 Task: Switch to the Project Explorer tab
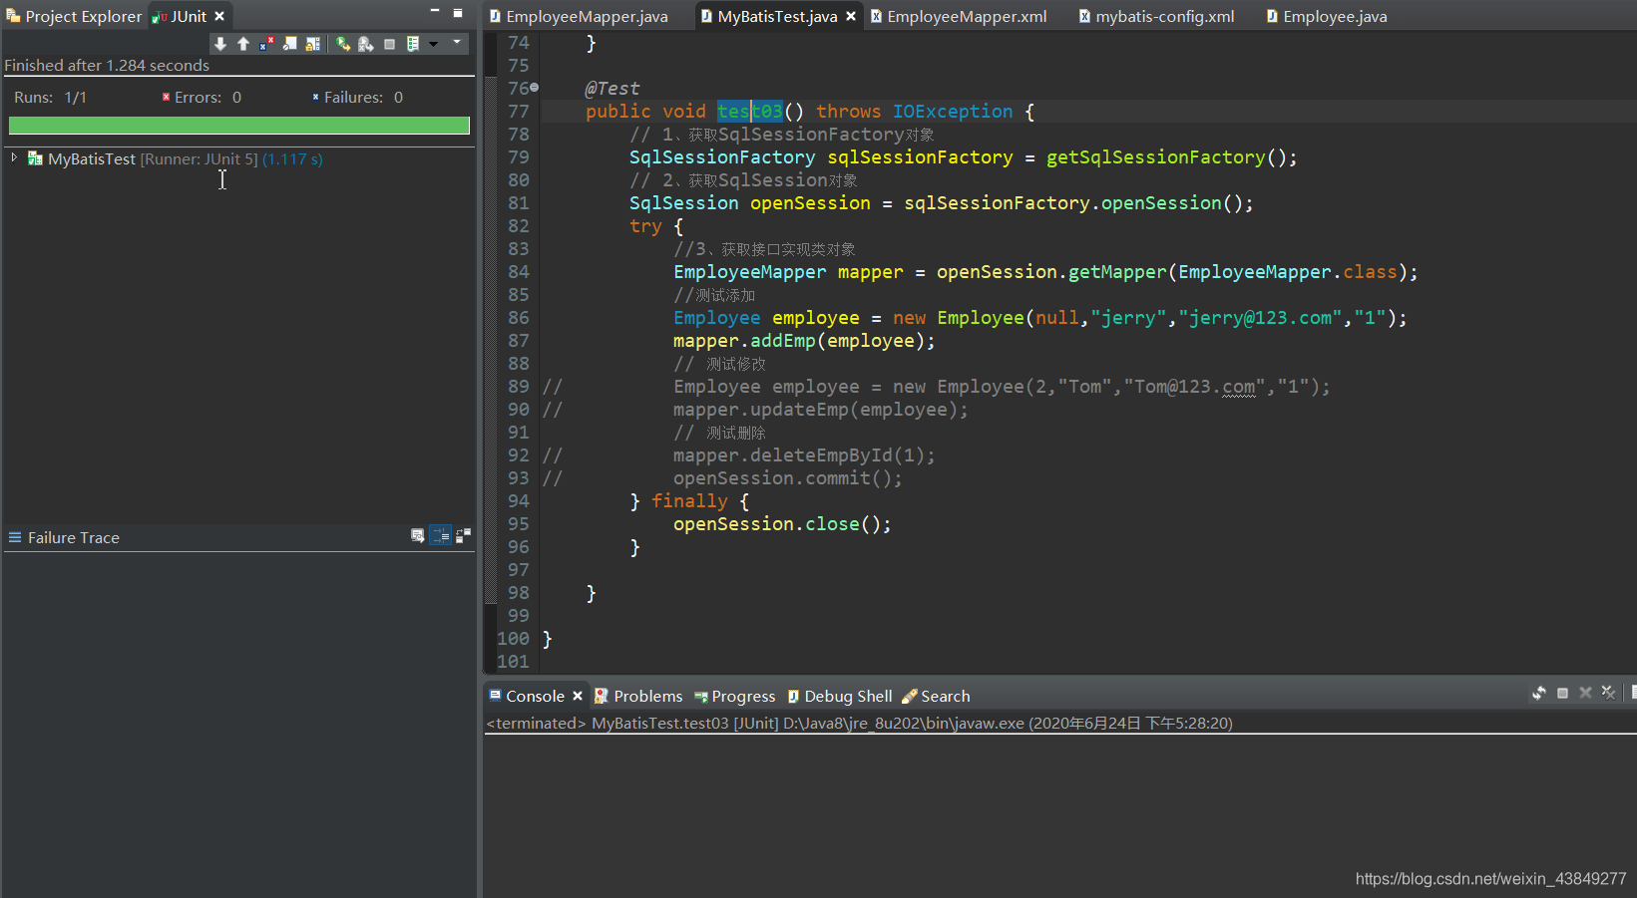click(x=74, y=16)
